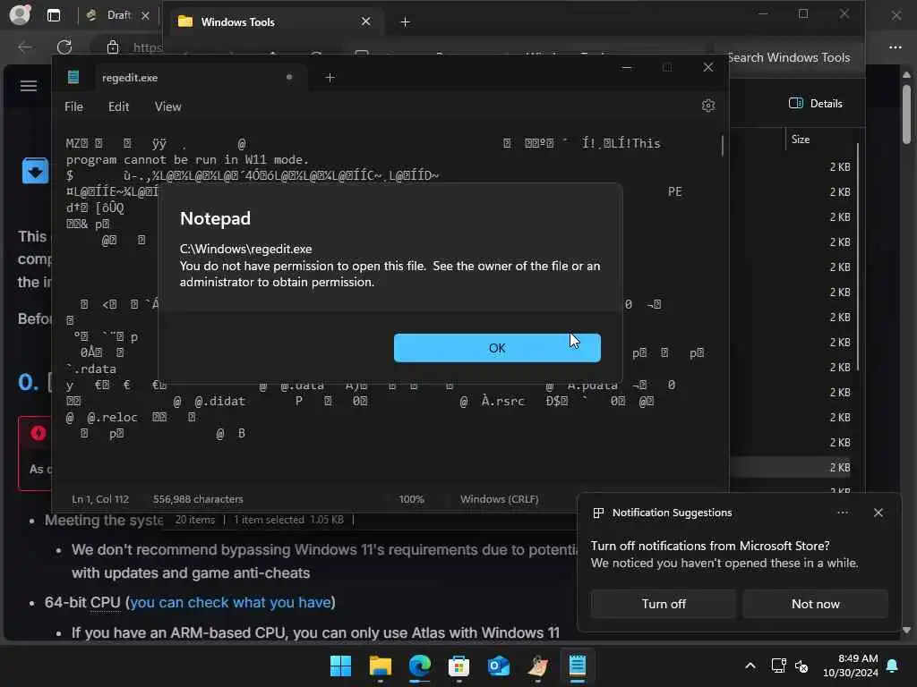The image size is (917, 687).
Task: Open the Notepad Edit menu
Action: point(119,107)
